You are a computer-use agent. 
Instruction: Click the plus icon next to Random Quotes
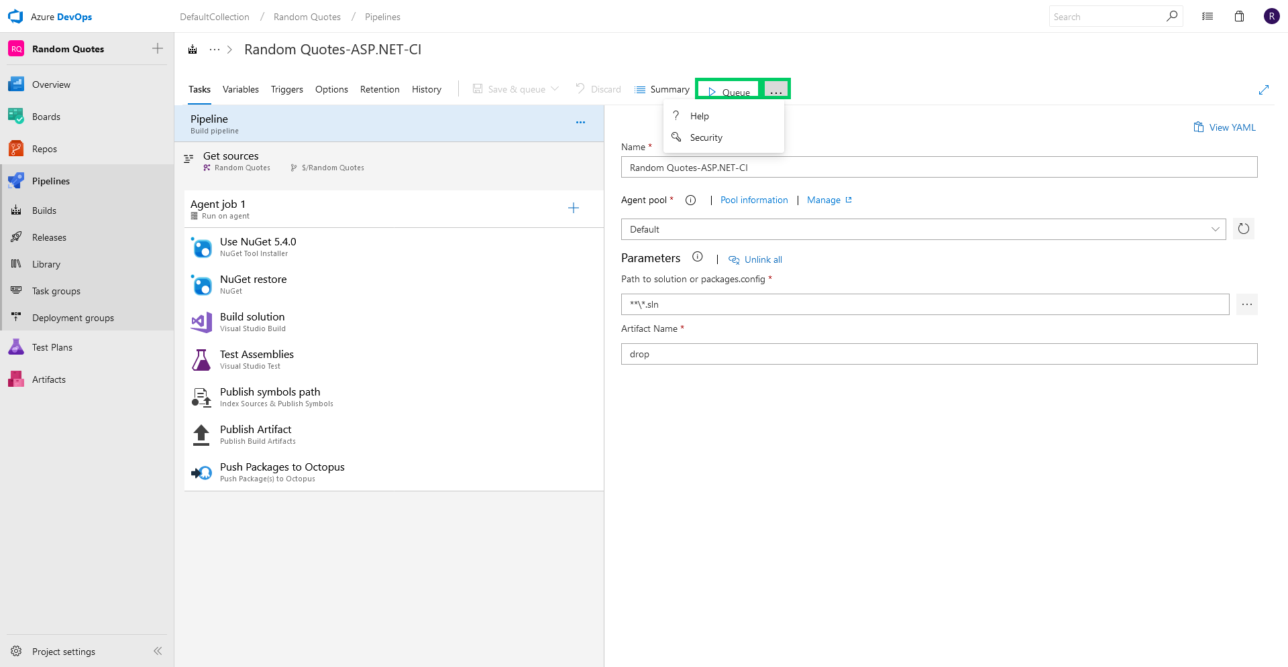click(x=158, y=48)
